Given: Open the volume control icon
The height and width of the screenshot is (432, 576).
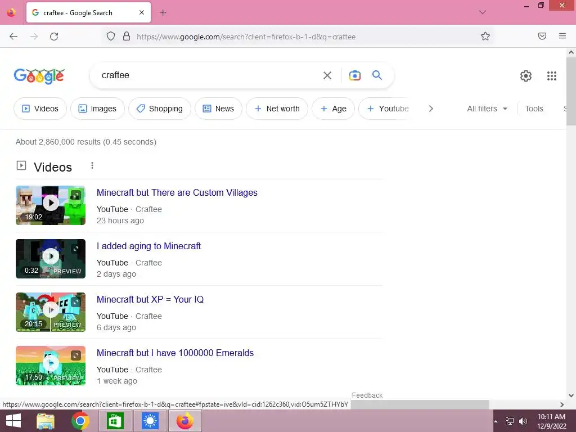Looking at the screenshot, I should [523, 421].
